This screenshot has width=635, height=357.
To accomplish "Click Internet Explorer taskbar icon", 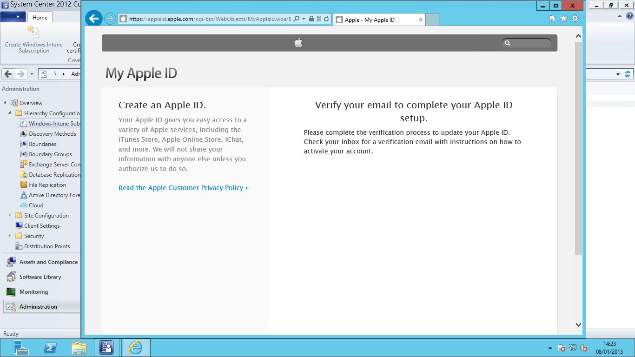I will (x=135, y=348).
